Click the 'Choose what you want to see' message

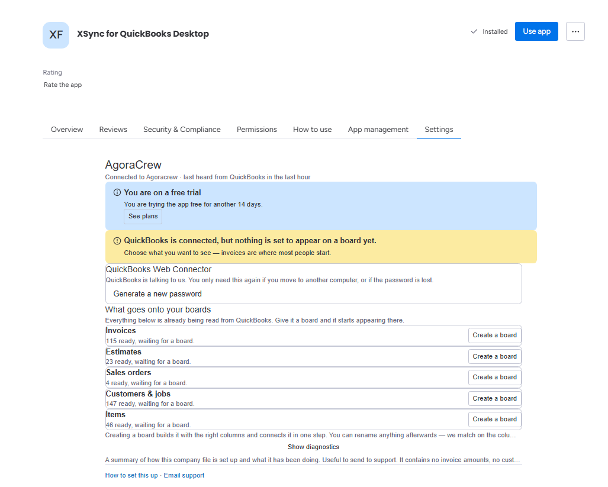tap(227, 253)
